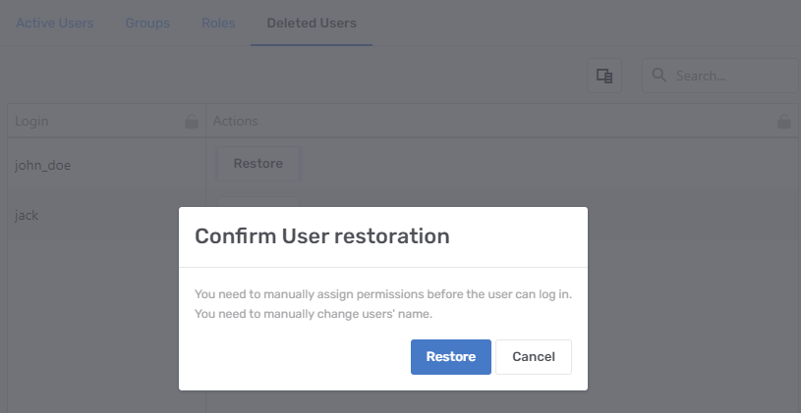Image resolution: width=801 pixels, height=413 pixels.
Task: Open the column chooser icon
Action: 604,76
